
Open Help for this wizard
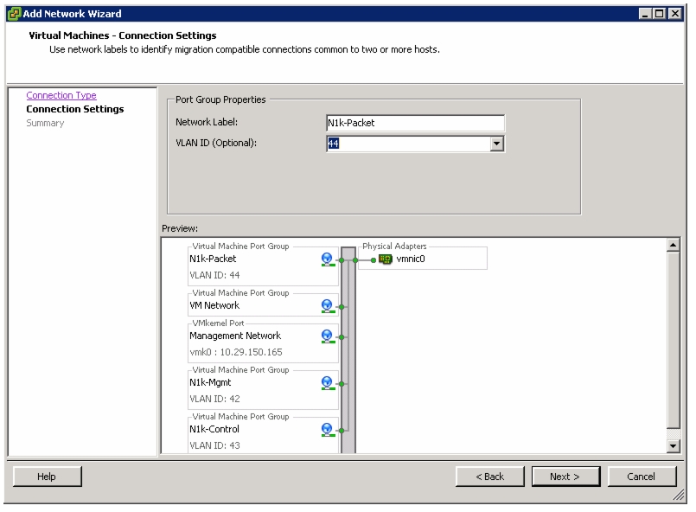47,477
